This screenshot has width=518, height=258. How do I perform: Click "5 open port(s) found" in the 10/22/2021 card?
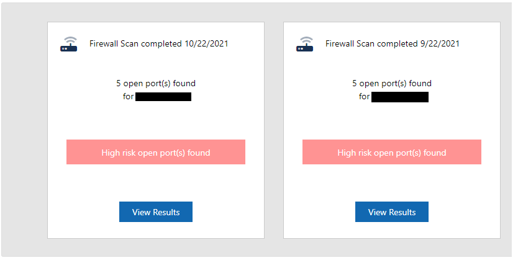click(x=156, y=84)
